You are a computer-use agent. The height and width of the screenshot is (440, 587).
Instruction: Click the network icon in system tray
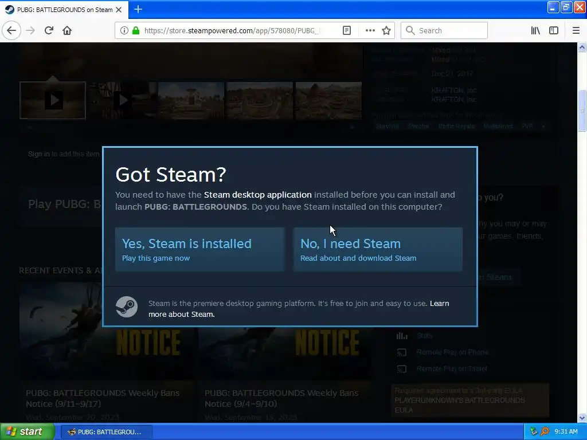point(534,431)
